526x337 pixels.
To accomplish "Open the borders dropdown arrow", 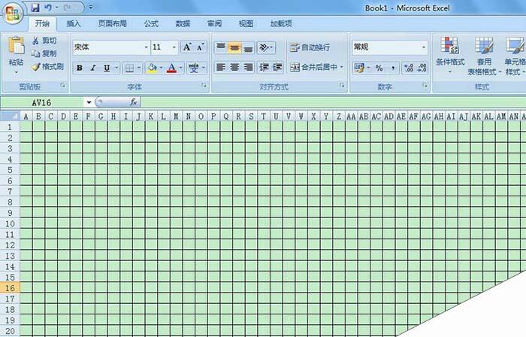I will tap(139, 68).
